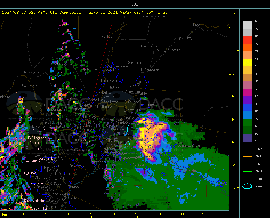Click the 'TUPUNGATO' map label

point(54,171)
